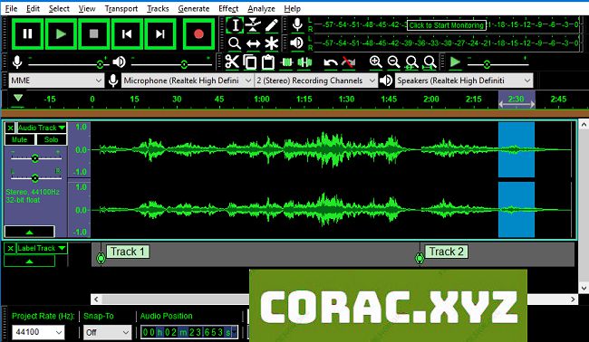The height and width of the screenshot is (342, 589).
Task: Click the playback meter speaker icon
Action: pos(297,43)
